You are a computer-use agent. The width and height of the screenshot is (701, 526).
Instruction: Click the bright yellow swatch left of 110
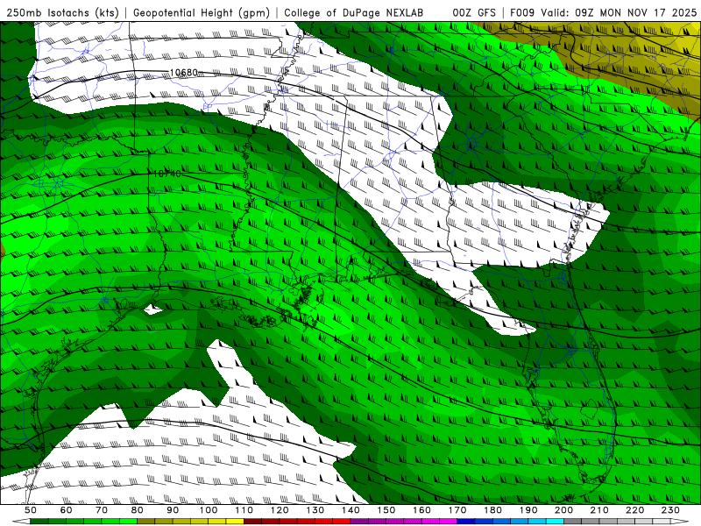click(235, 522)
